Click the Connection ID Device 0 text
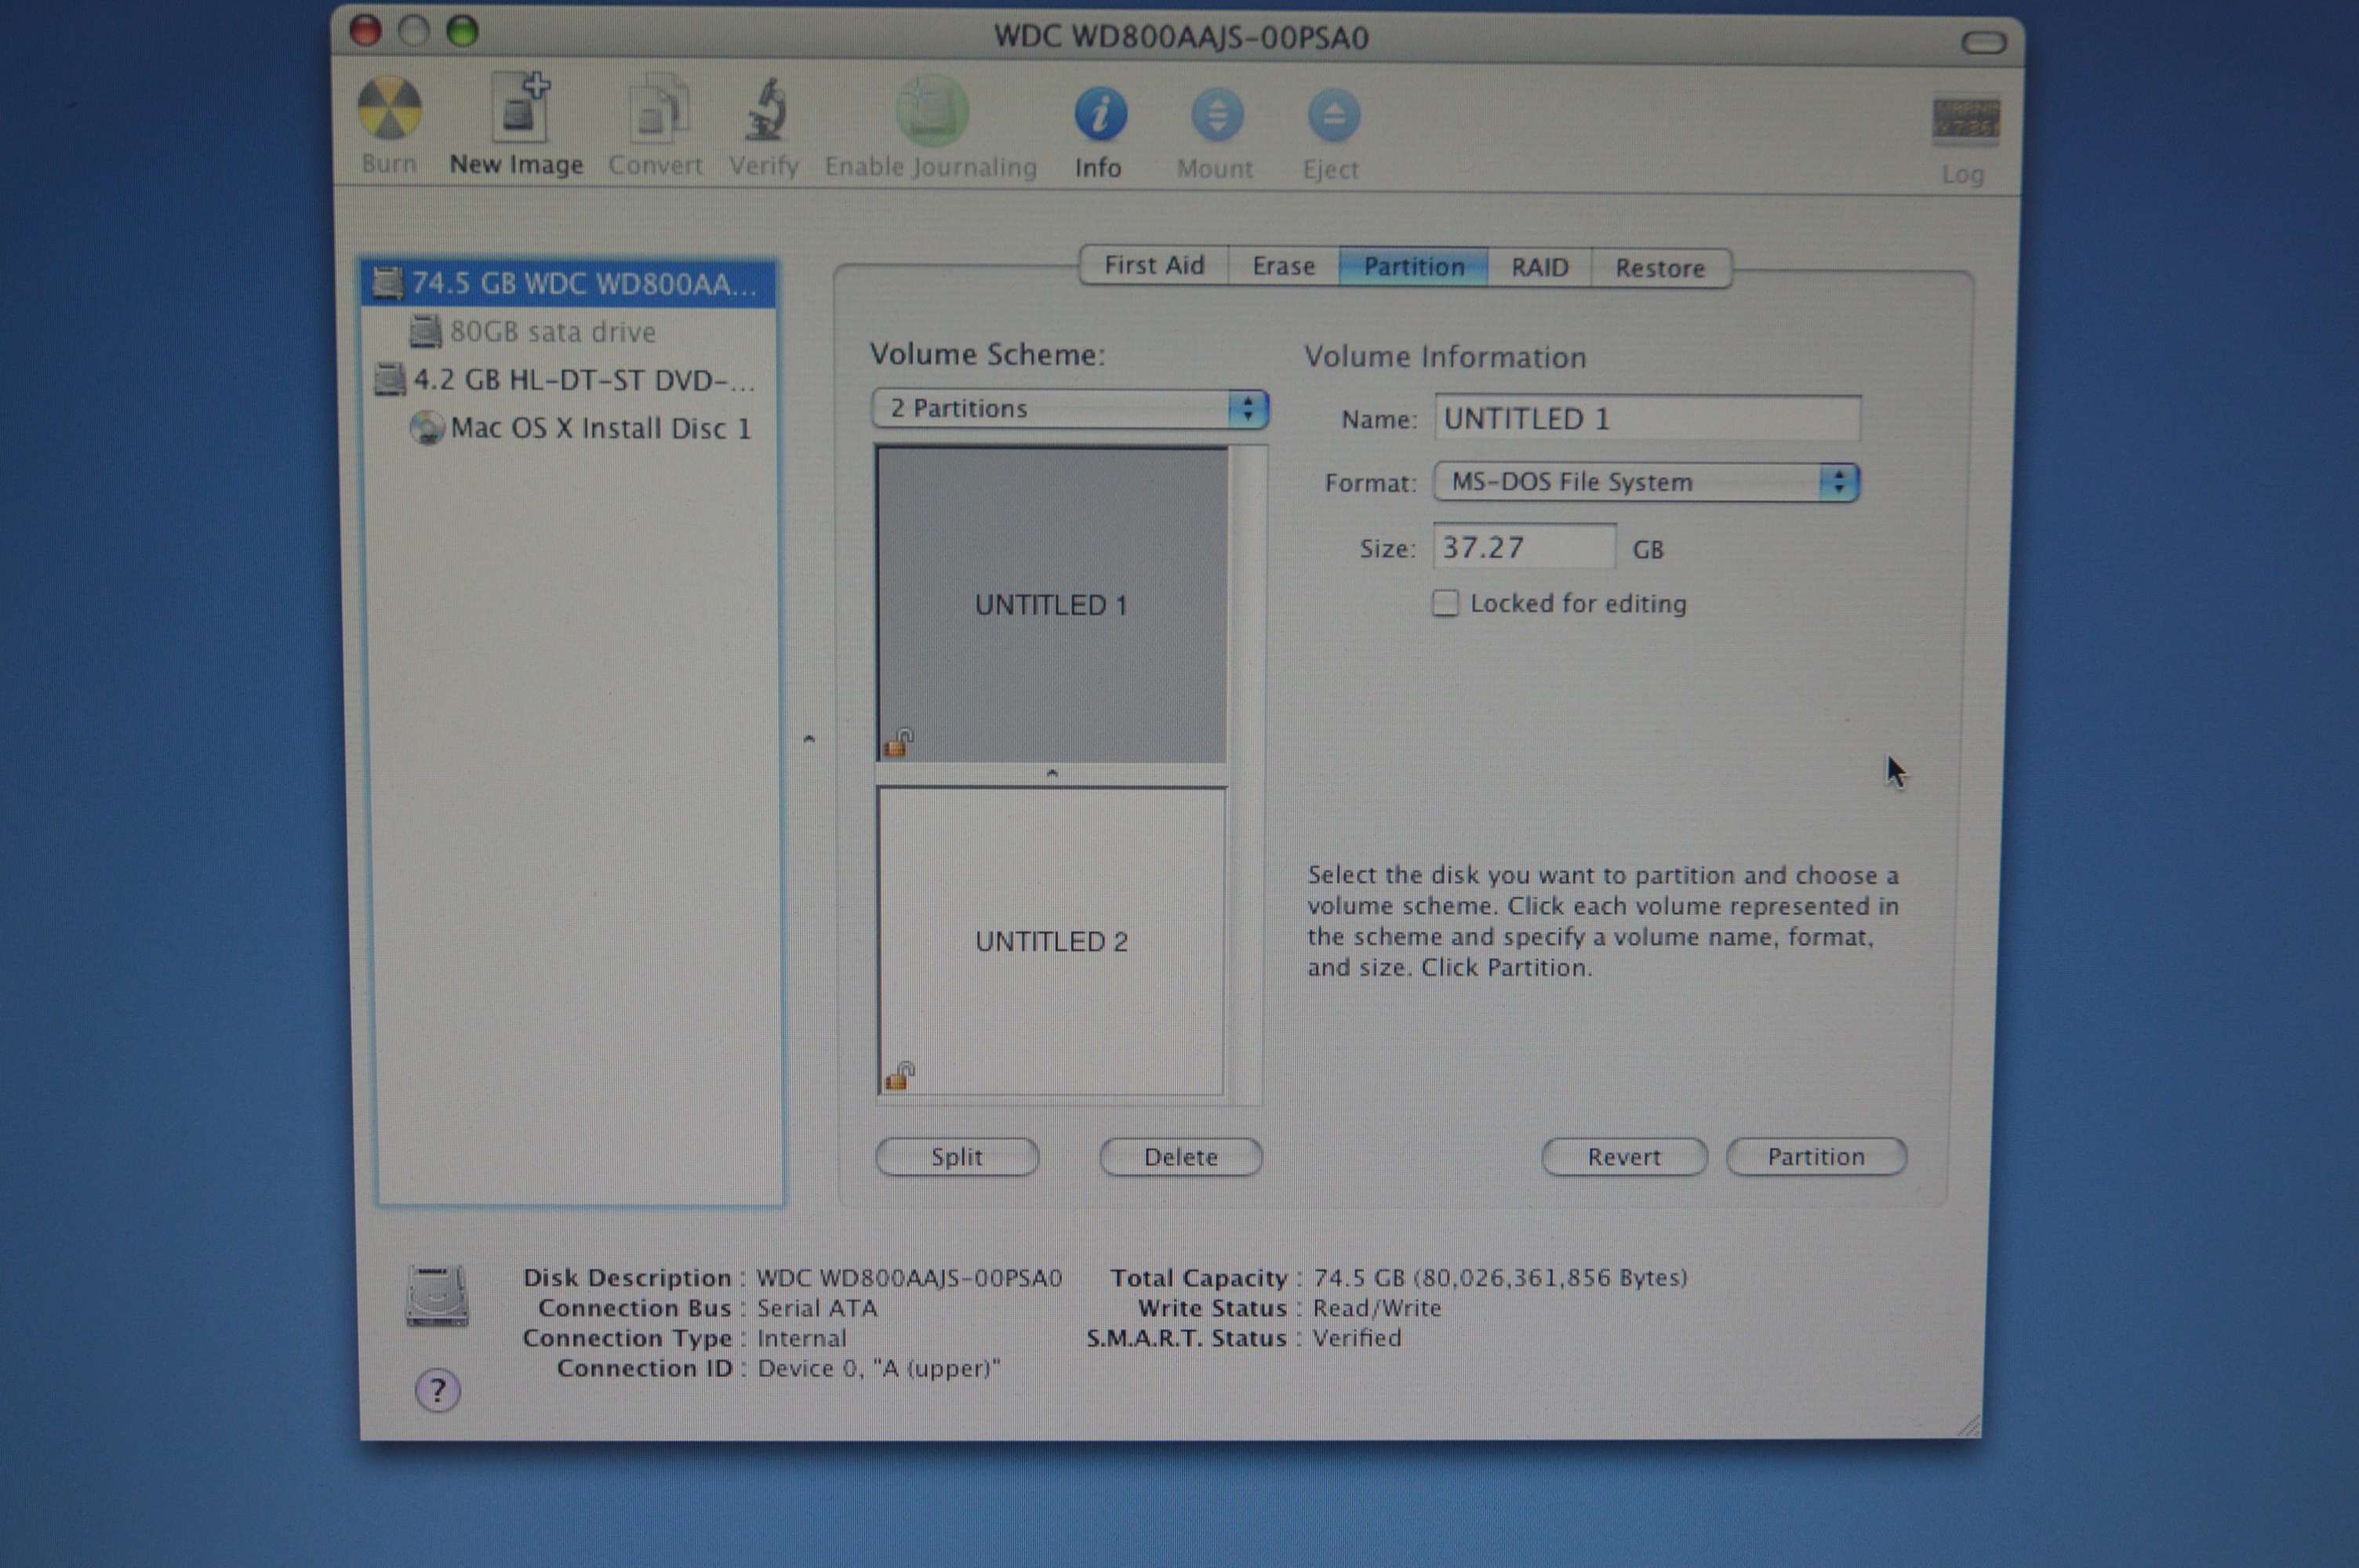The height and width of the screenshot is (1568, 2359). click(878, 1368)
